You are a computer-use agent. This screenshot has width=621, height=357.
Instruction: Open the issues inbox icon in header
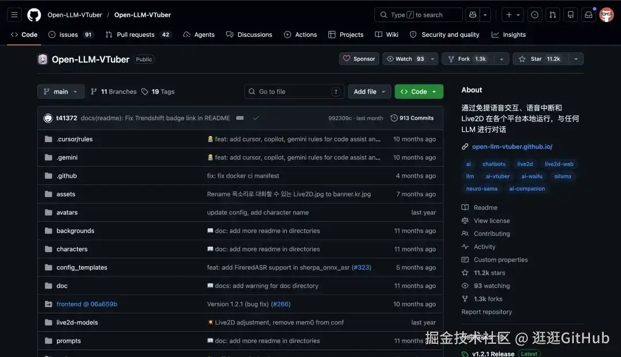coord(535,15)
